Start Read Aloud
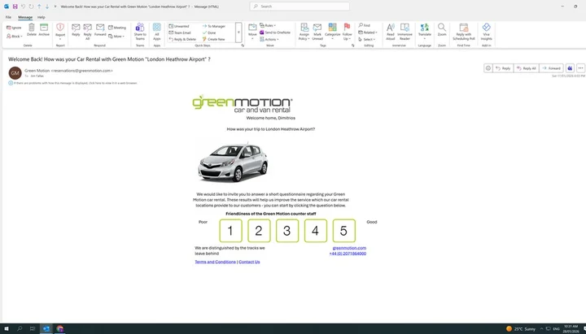The image size is (586, 334). [391, 32]
